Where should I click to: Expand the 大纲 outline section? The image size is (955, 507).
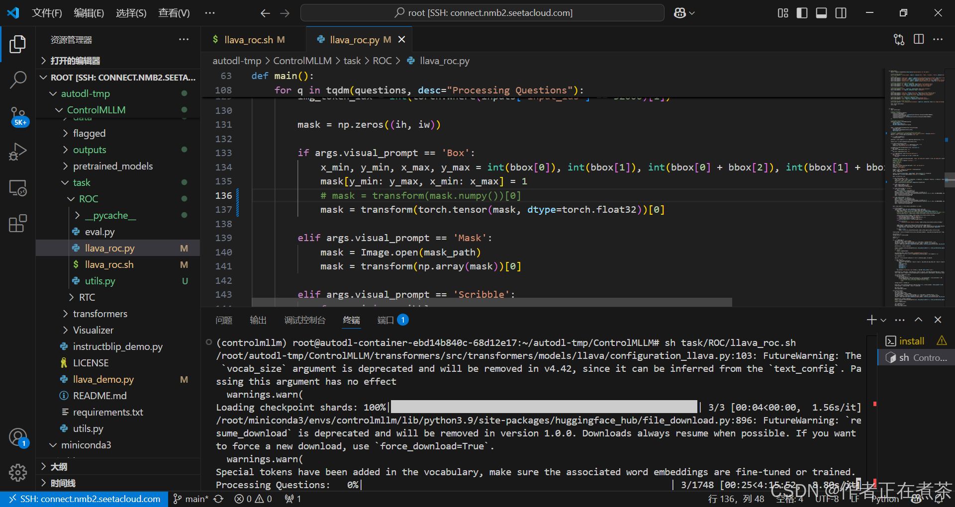pos(118,467)
